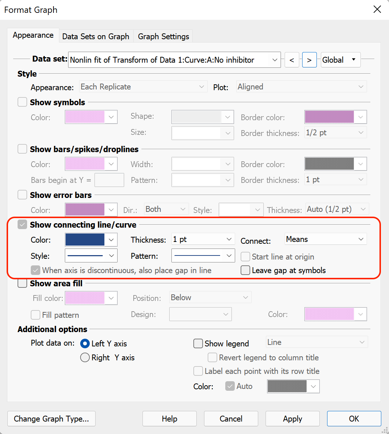Viewport: 389px width, 434px height.
Task: Click the Bars begin at Y input field
Action: (x=109, y=180)
